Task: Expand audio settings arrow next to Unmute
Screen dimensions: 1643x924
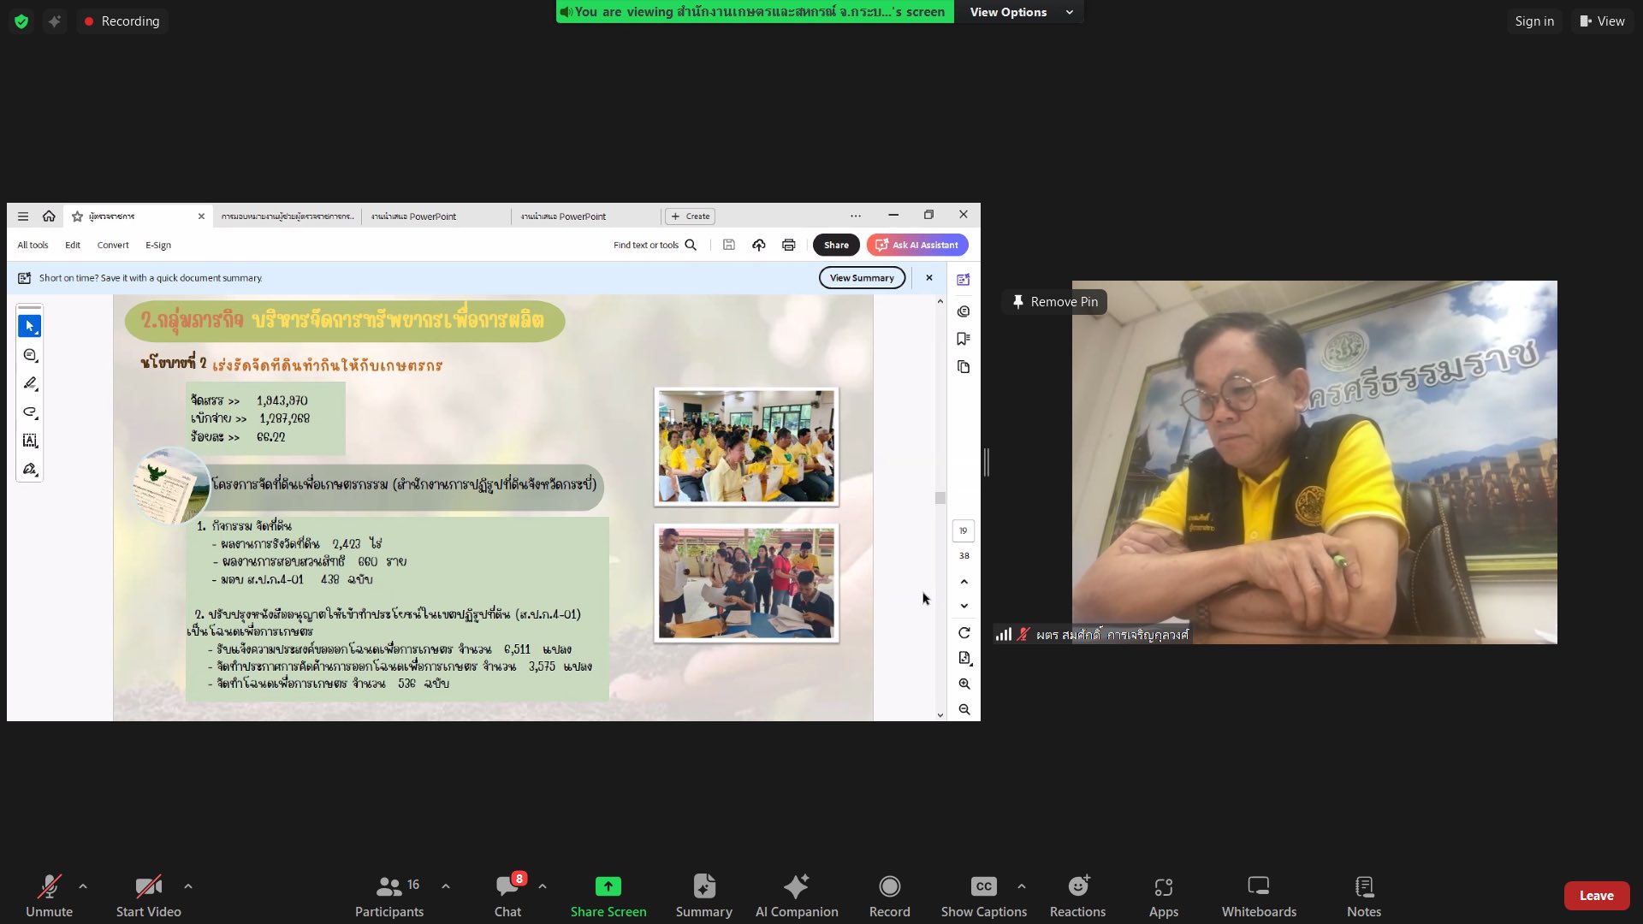Action: coord(83,886)
